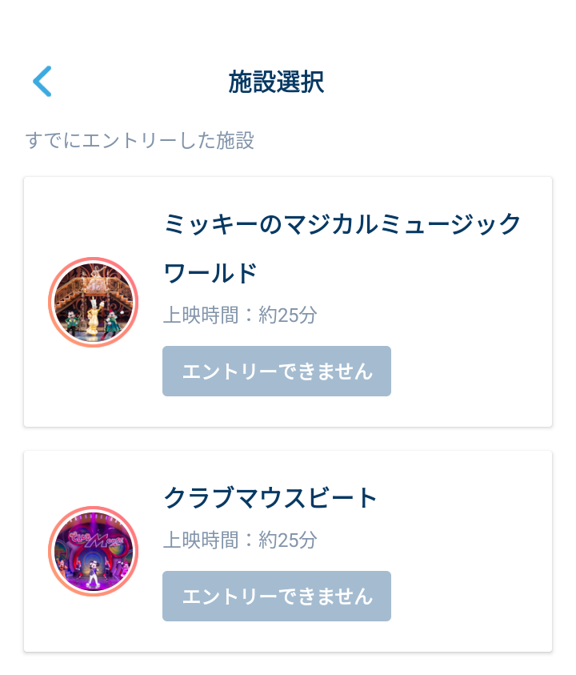Open the Club Mouse Beat round thumbnail
The height and width of the screenshot is (675, 576).
94,551
